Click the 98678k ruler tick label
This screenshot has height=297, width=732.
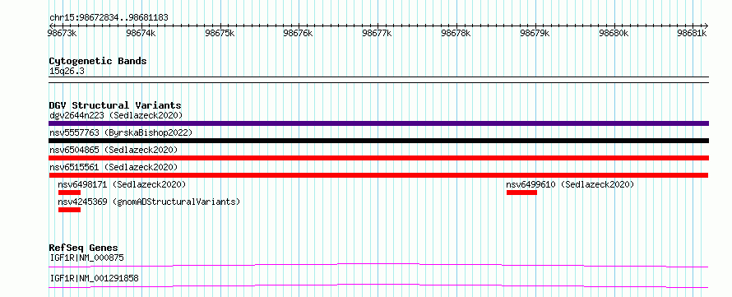click(x=456, y=33)
